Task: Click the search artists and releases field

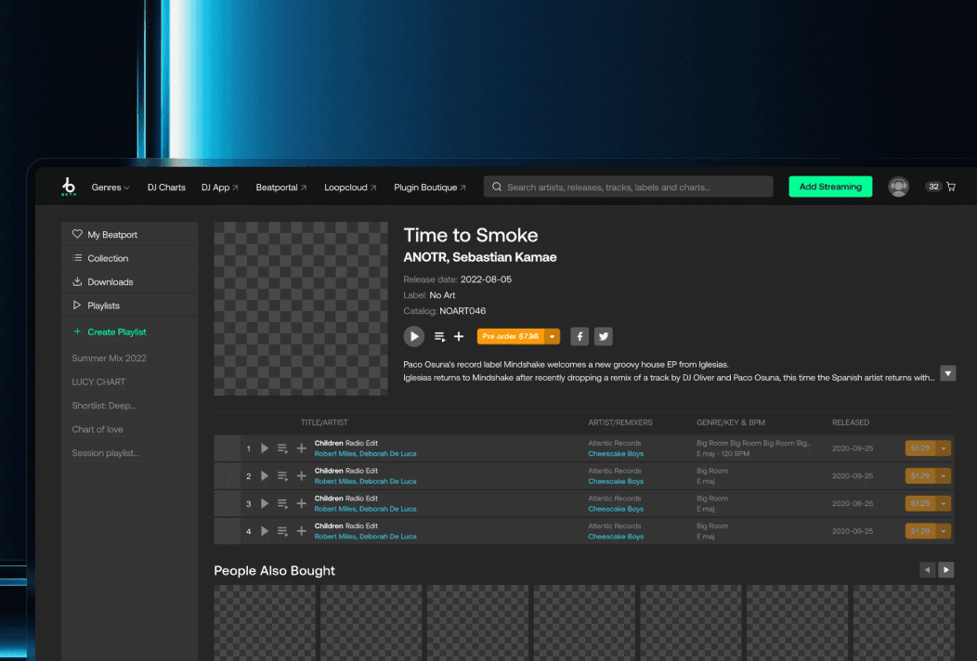Action: (628, 187)
